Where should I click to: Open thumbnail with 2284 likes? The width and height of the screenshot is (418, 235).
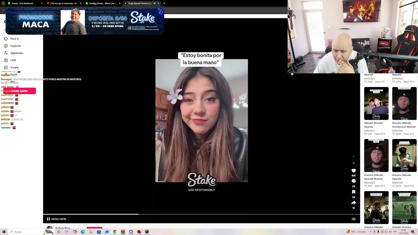404,155
